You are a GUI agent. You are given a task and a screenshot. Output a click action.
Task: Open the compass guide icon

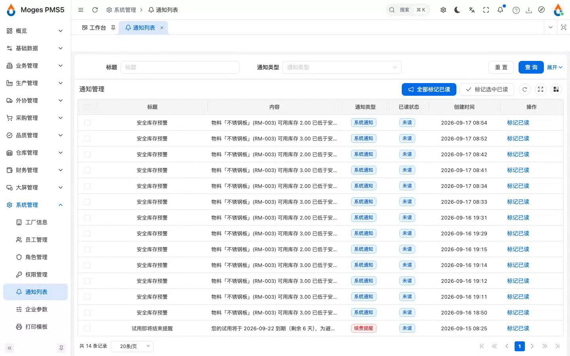[541, 10]
